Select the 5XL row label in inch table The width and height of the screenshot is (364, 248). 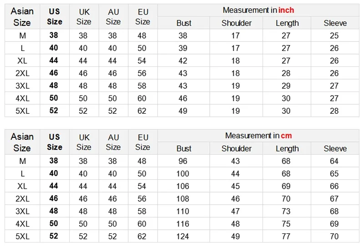click(22, 111)
